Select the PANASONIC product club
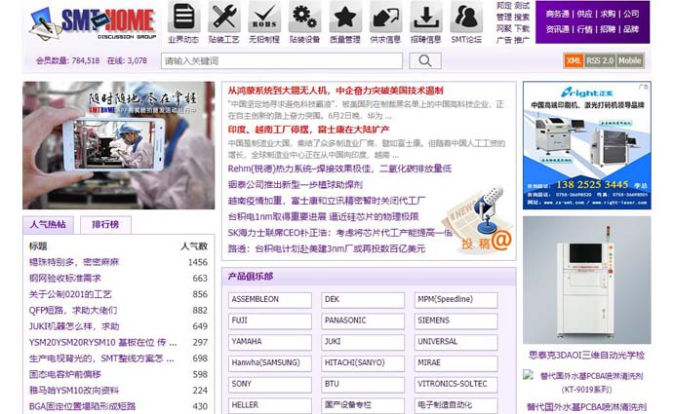 [x=363, y=321]
